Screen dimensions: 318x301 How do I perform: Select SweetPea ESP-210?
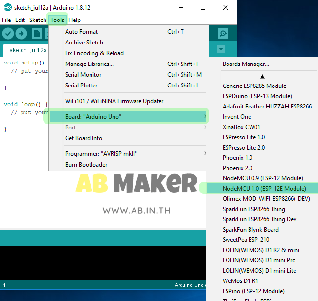(x=262, y=240)
